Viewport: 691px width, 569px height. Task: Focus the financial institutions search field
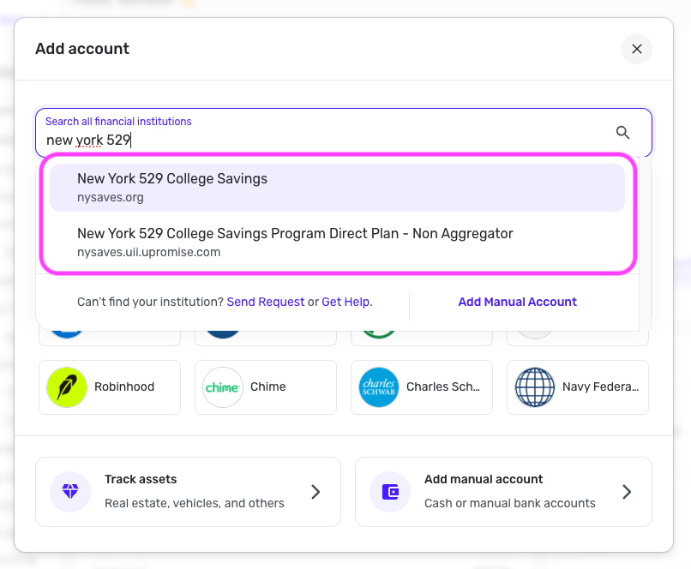pos(326,140)
